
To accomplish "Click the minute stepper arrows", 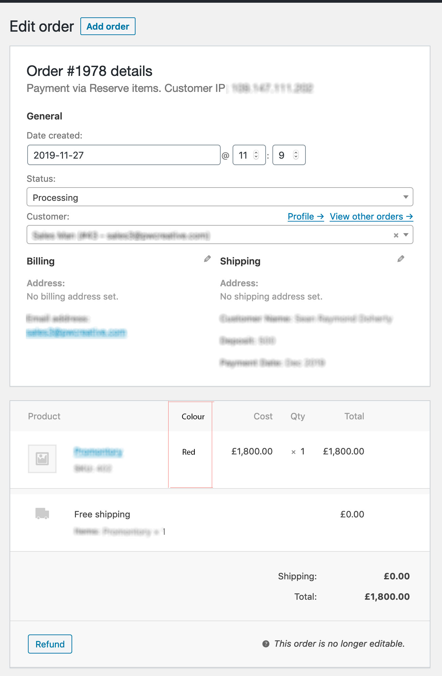I will (296, 155).
